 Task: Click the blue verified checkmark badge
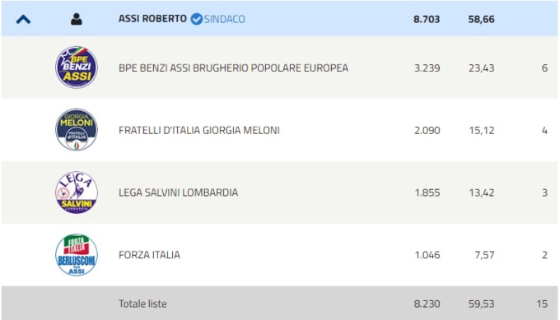[197, 19]
